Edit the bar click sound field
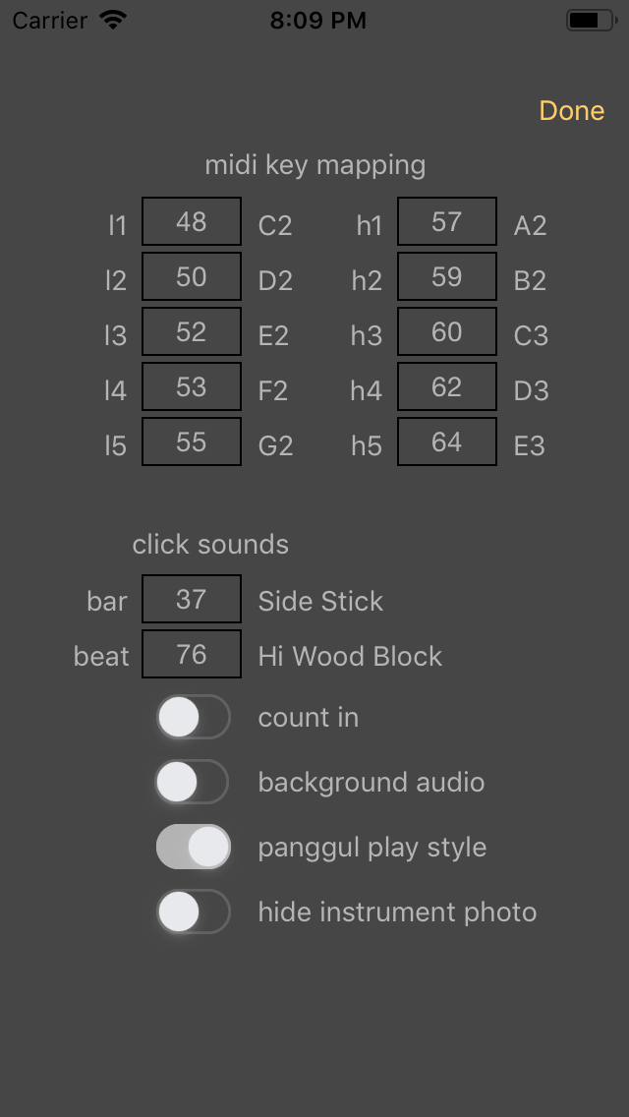Image resolution: width=629 pixels, height=1117 pixels. 192,600
